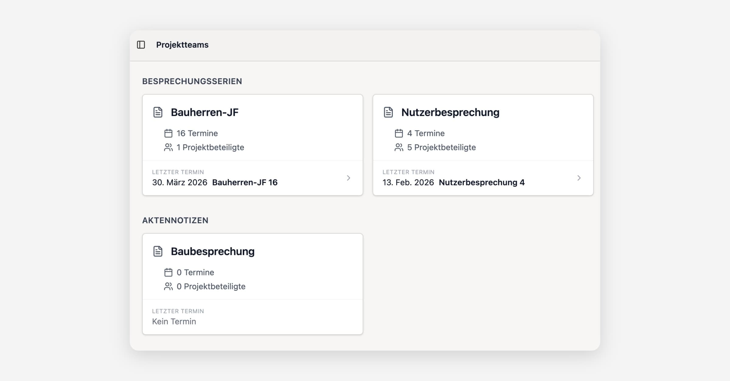Click calendar icon beside 0 Termine

168,273
